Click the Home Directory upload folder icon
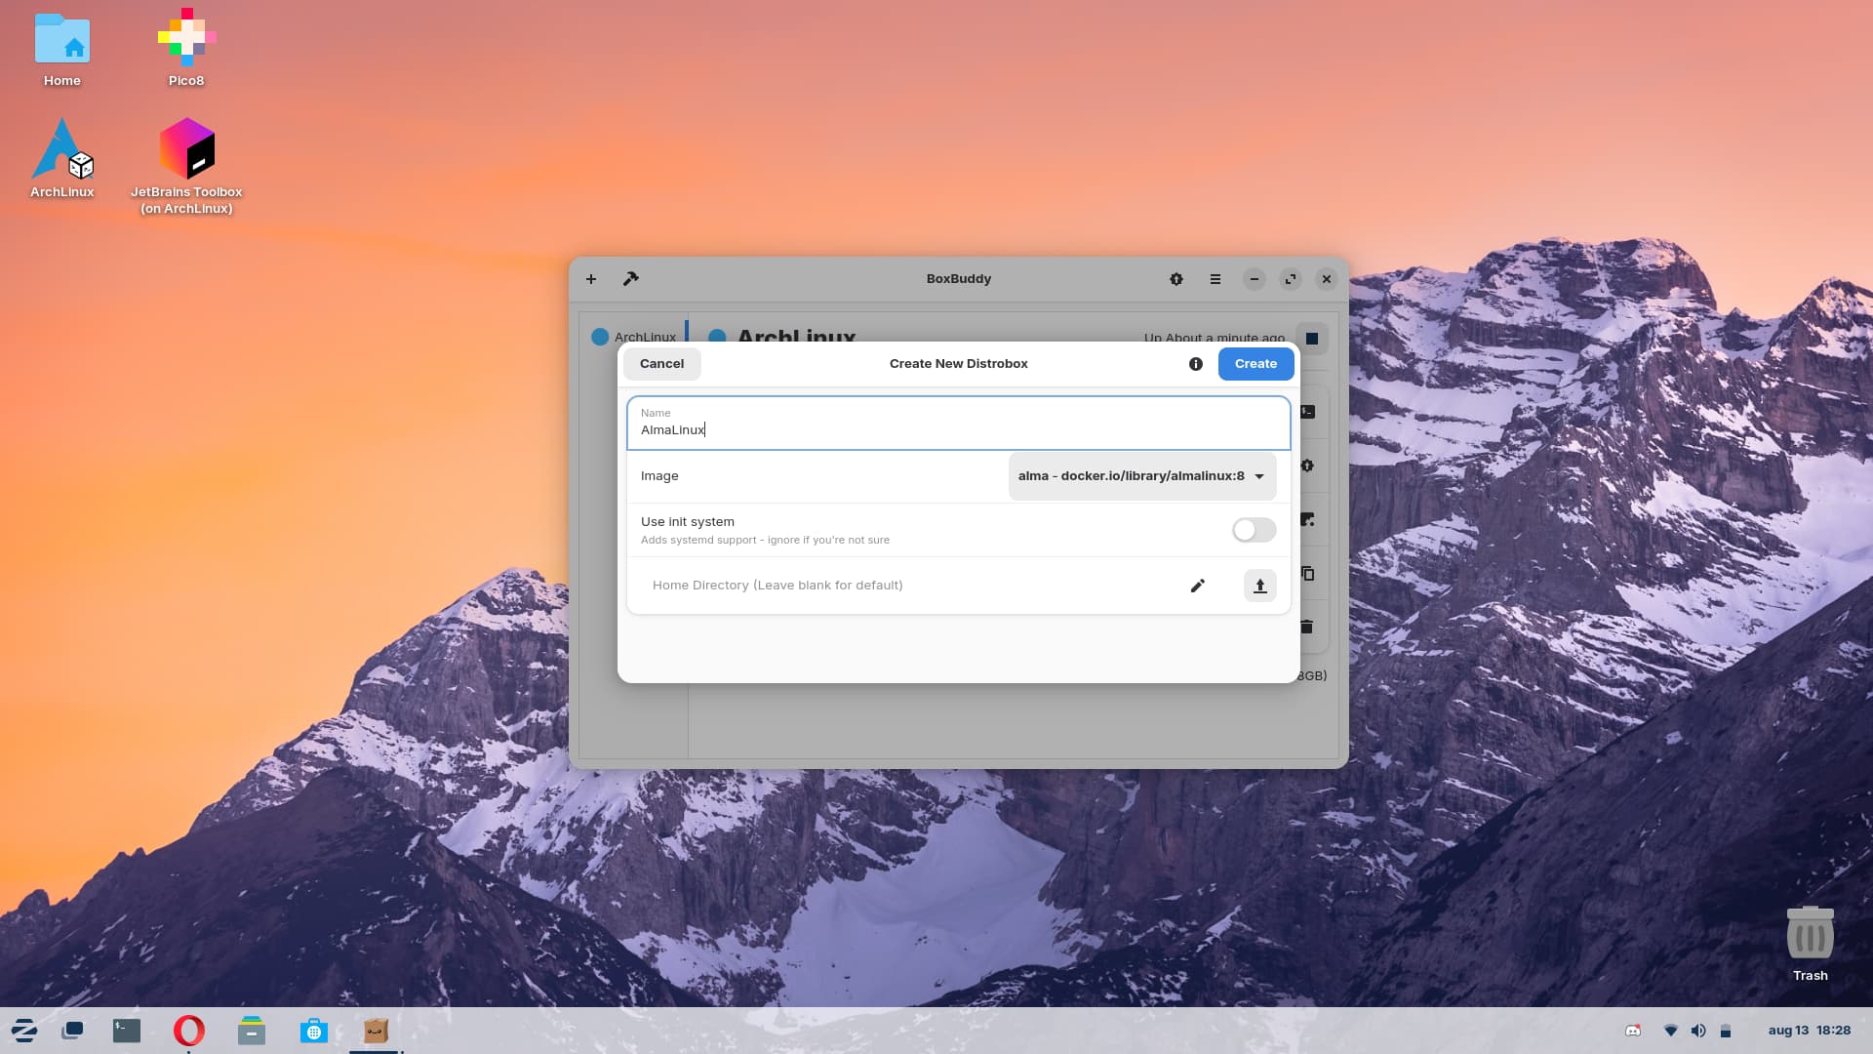Viewport: 1873px width, 1054px height. point(1259,586)
